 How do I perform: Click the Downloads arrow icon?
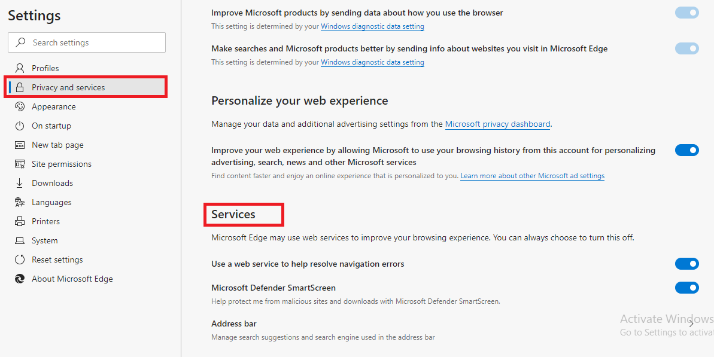point(20,183)
